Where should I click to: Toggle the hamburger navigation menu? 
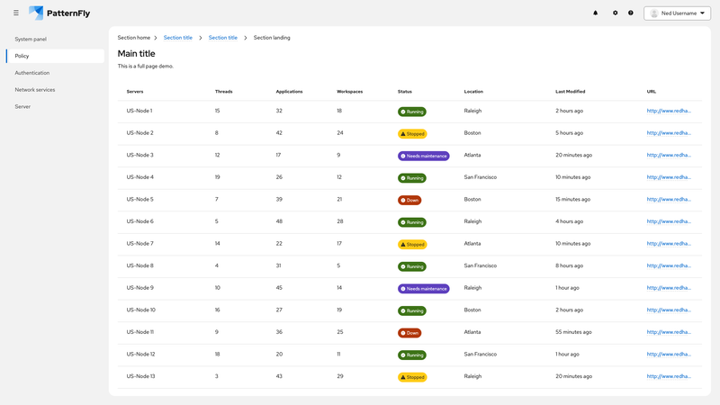(x=16, y=13)
